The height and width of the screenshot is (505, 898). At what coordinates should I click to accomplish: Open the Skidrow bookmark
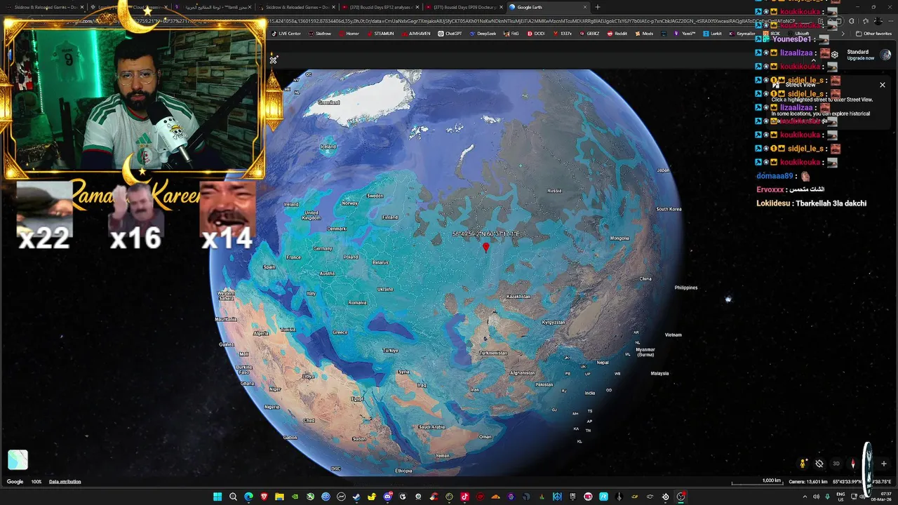click(320, 34)
